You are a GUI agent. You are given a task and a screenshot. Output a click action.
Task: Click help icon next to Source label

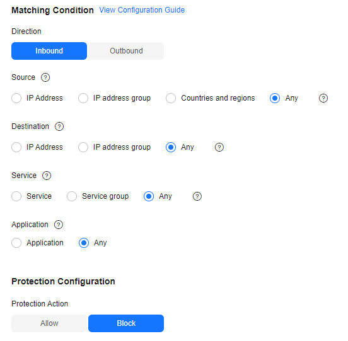click(45, 77)
